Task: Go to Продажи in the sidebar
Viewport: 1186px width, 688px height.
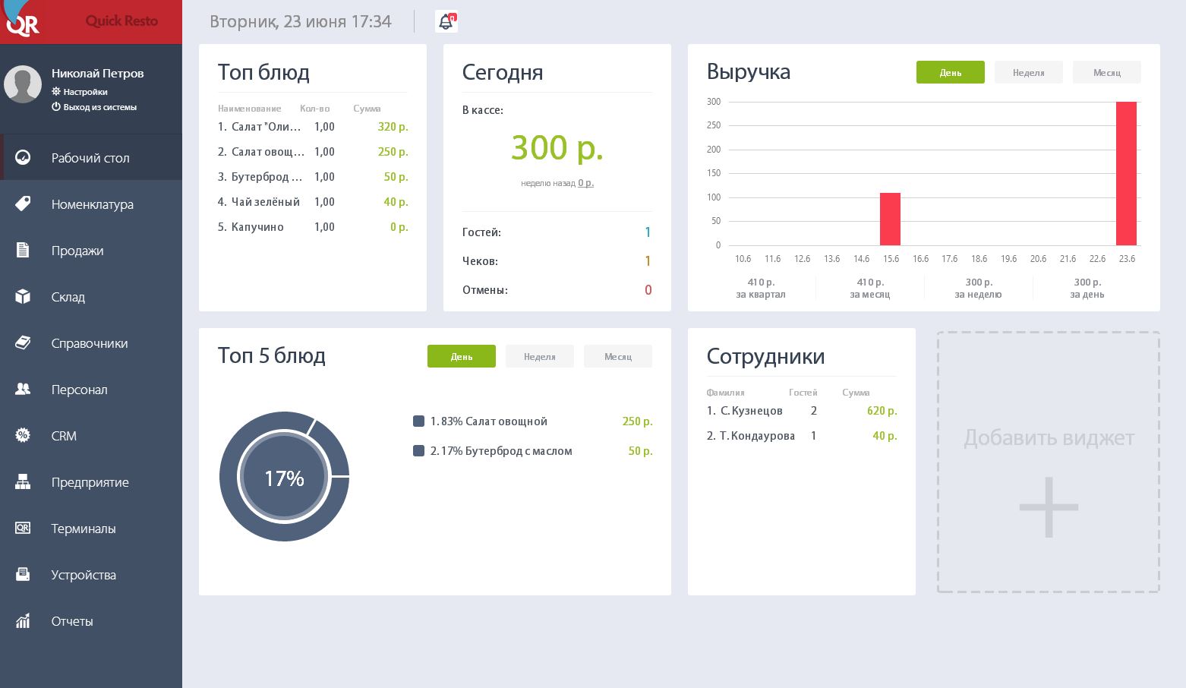Action: (91, 251)
